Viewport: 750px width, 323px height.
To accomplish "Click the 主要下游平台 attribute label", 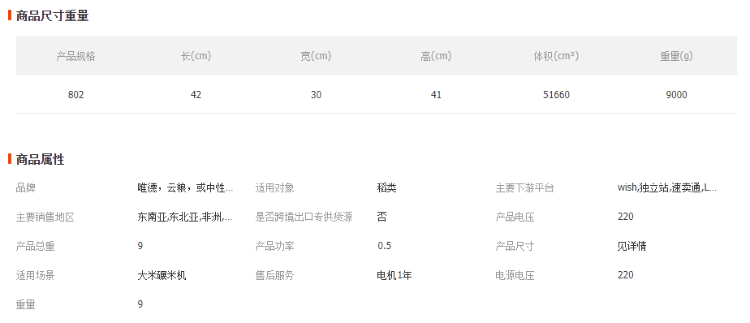I will pos(524,188).
